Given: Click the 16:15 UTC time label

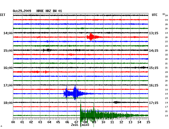Looking at the screenshot, I should pyautogui.click(x=154, y=85).
